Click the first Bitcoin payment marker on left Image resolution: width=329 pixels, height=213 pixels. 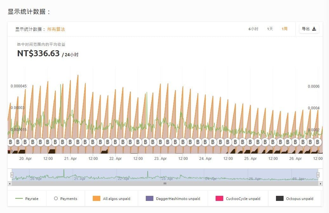[x=10, y=142]
